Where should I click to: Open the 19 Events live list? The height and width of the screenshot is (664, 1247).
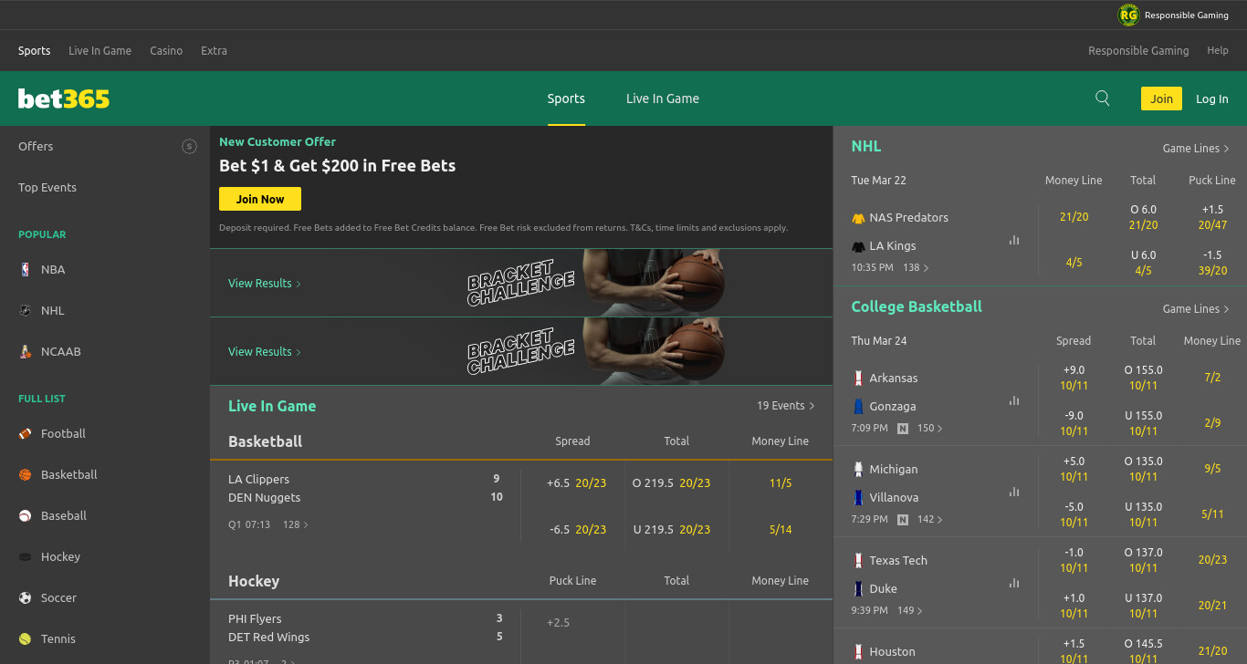pyautogui.click(x=786, y=406)
